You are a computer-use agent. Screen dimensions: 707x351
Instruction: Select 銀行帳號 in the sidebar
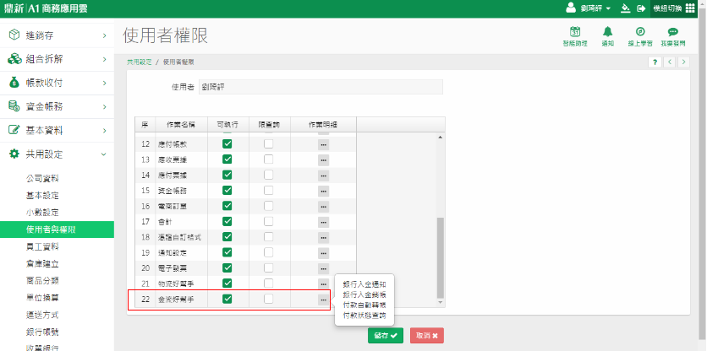coord(42,332)
